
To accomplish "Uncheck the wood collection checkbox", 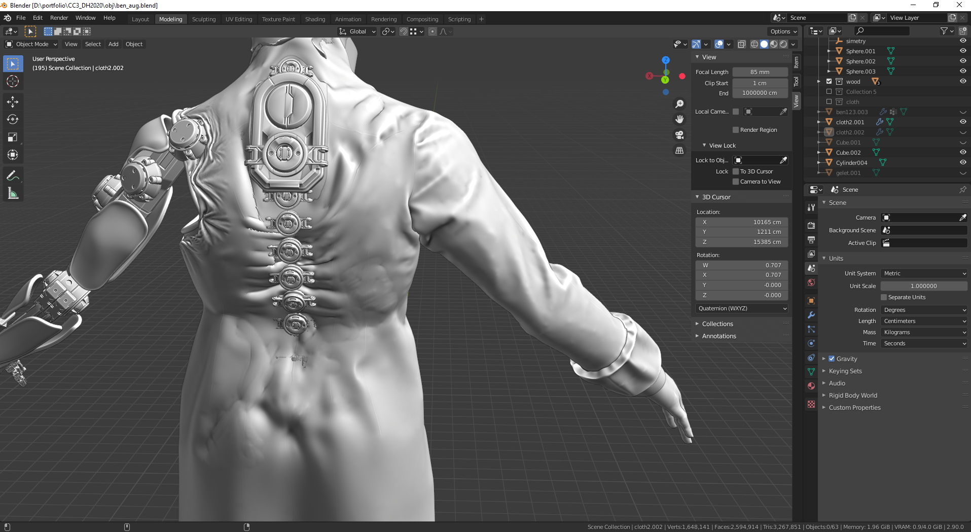I will click(829, 81).
